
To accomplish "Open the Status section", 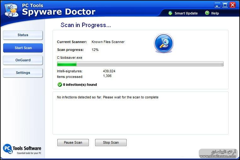I will click(x=23, y=35).
